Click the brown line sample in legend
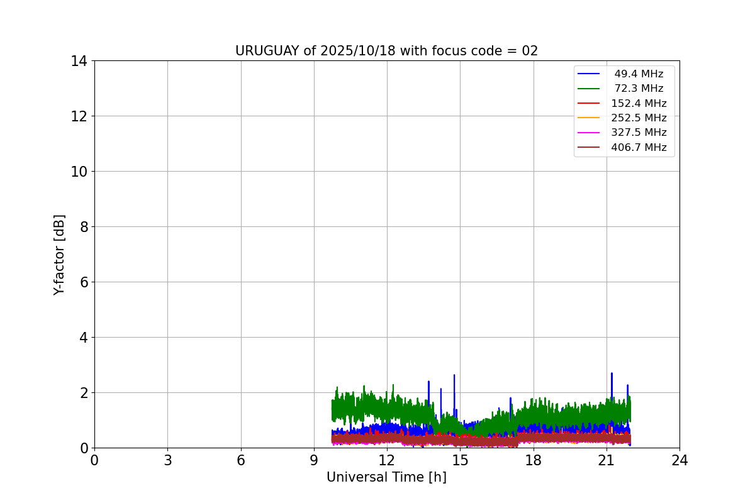 (x=589, y=147)
